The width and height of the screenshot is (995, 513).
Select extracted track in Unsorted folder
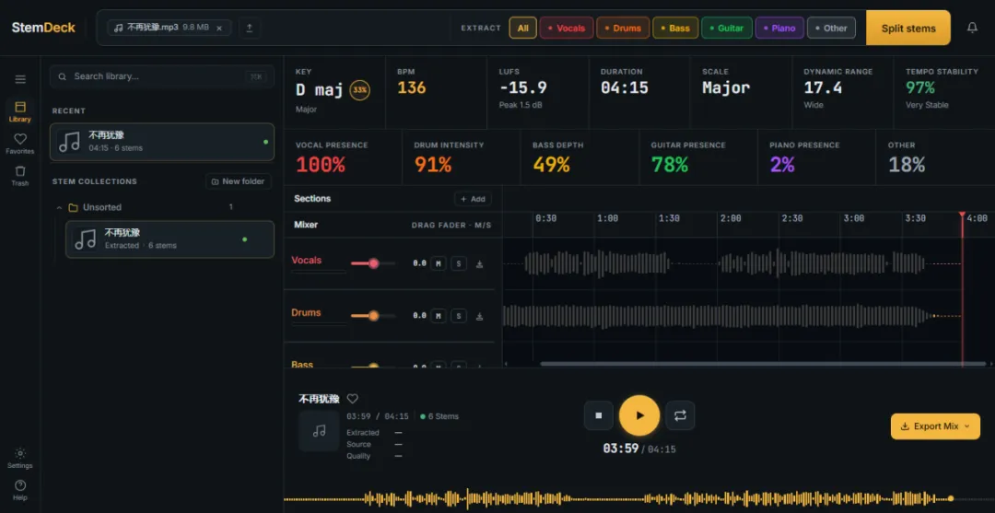170,239
